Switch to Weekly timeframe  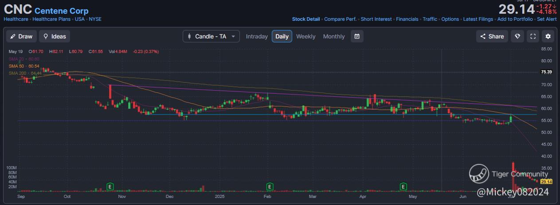[x=306, y=36]
